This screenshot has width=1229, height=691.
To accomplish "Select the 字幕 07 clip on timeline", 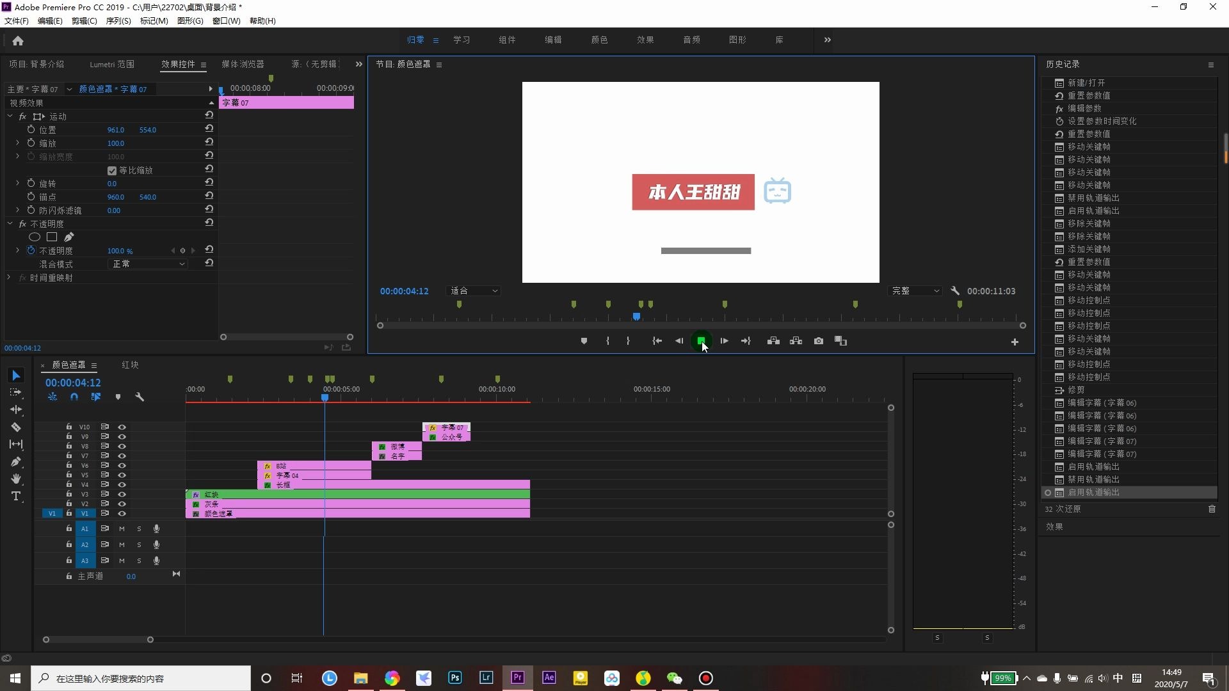I will coord(452,427).
